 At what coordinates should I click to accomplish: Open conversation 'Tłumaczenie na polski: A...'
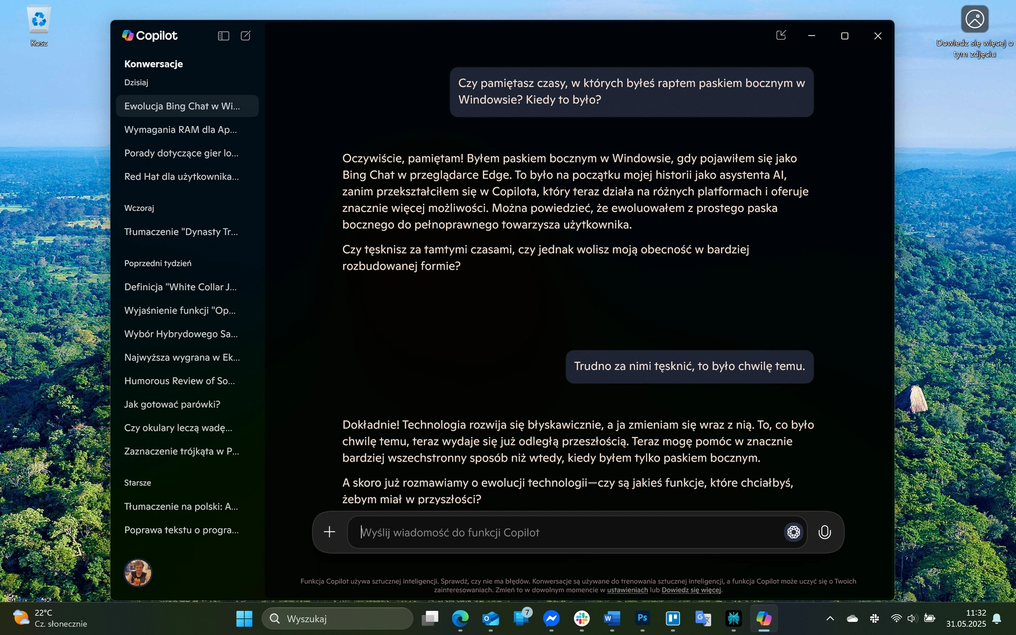point(187,506)
